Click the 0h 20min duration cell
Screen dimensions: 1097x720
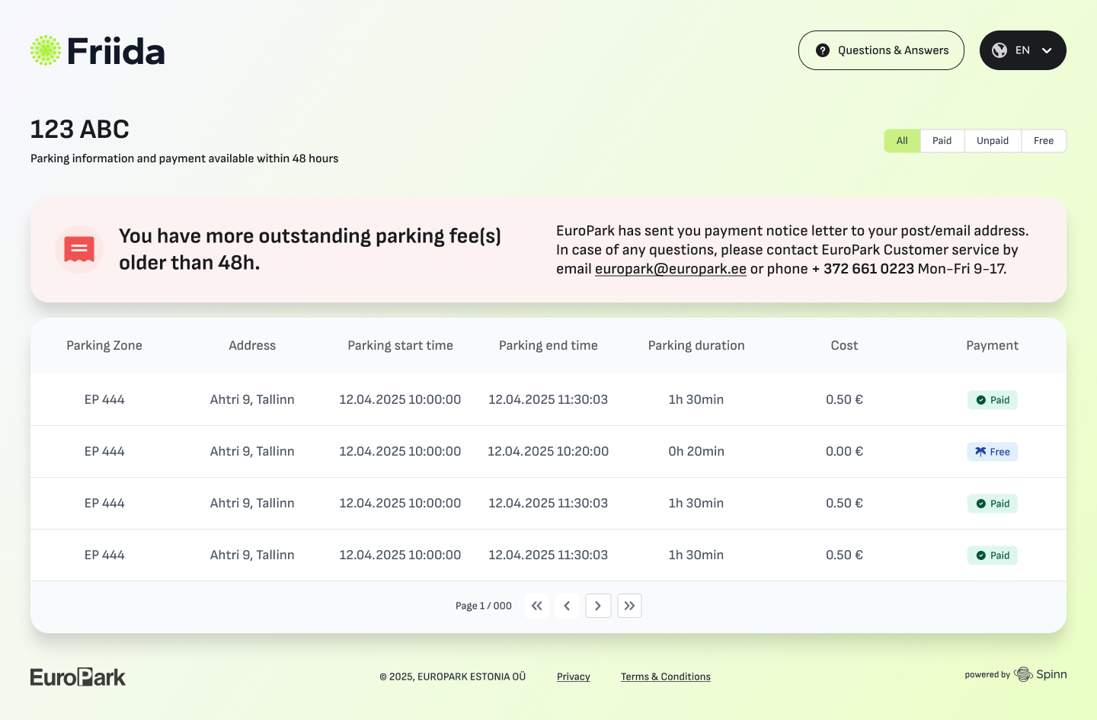[696, 451]
